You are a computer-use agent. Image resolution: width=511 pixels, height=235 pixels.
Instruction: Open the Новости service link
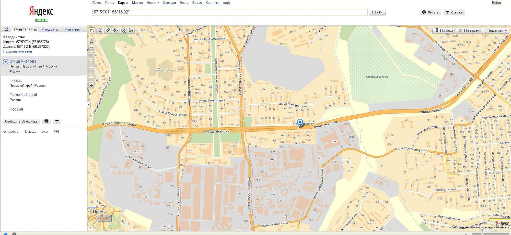click(x=153, y=3)
